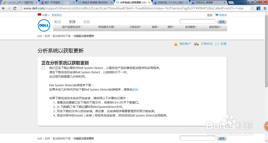The width and height of the screenshot is (268, 143).
Task: Click the bottom 驱动程序和下载 breadcrumb
Action: click(62, 138)
